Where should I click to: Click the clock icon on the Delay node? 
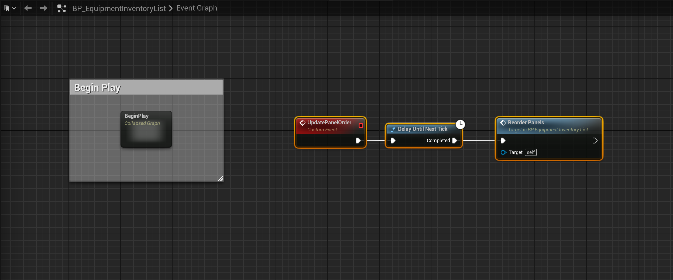point(460,124)
